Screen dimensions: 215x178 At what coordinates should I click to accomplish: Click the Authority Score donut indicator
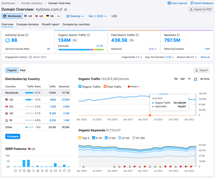pos(8,40)
